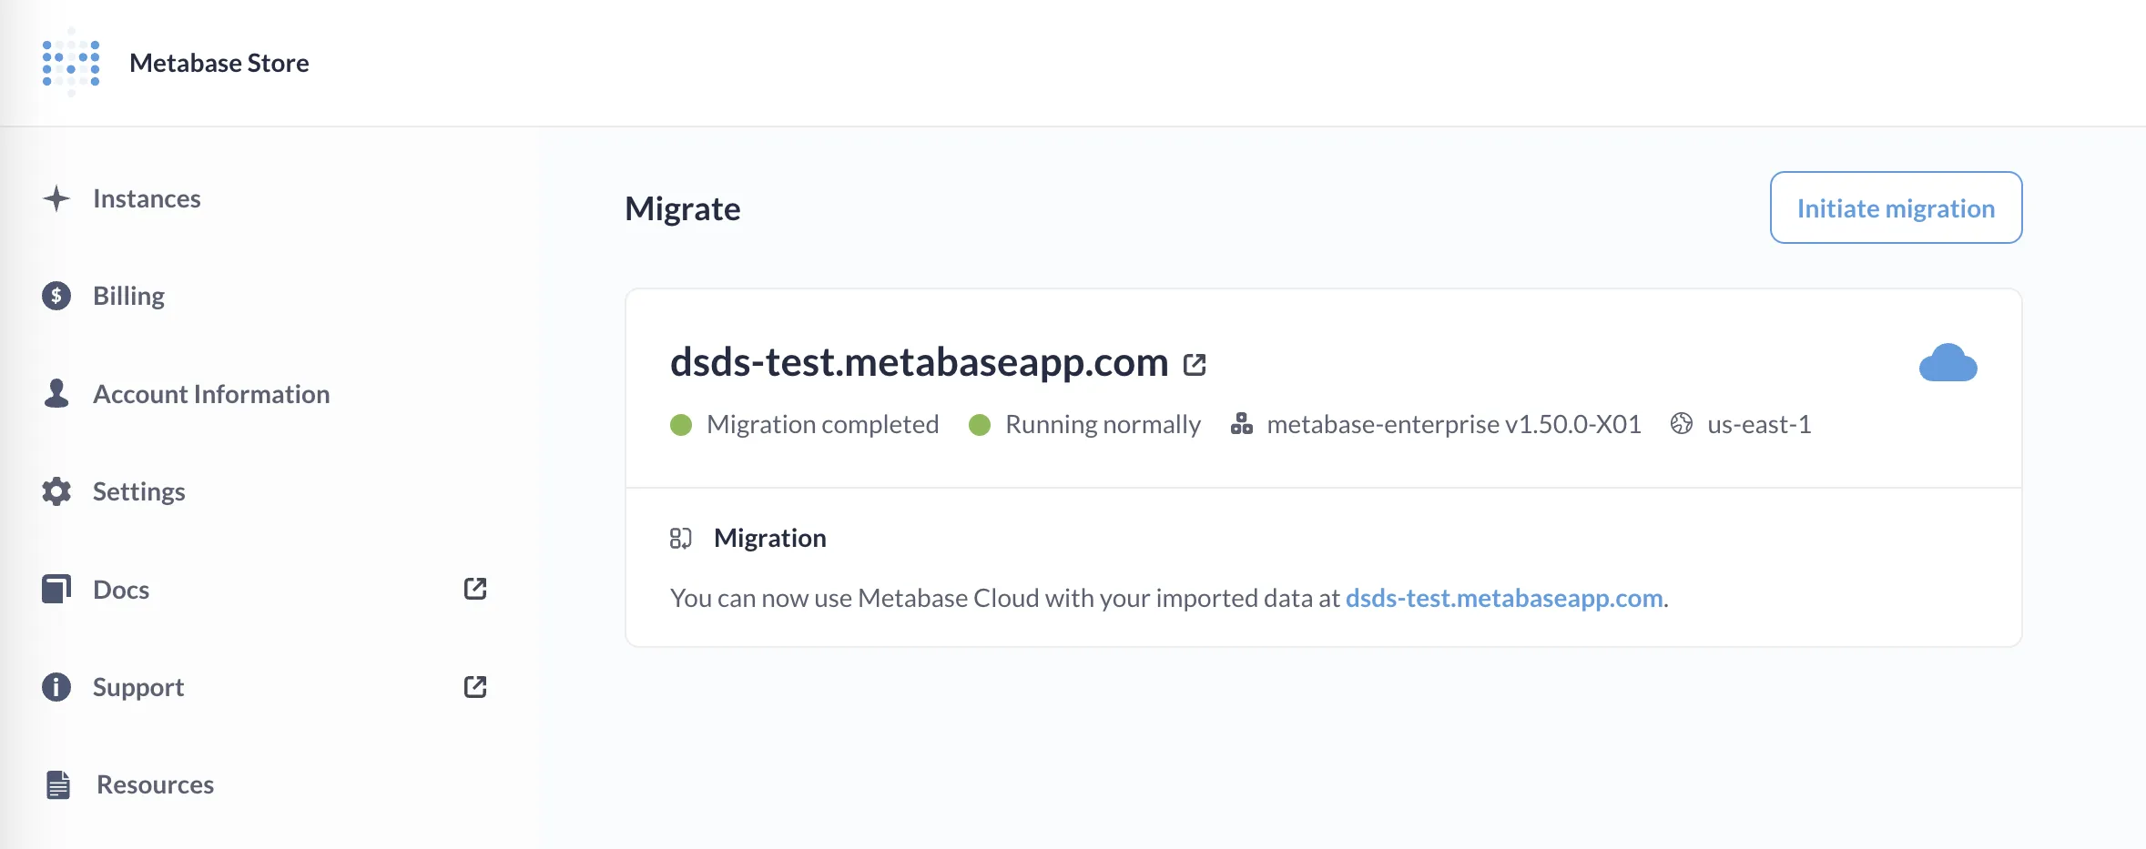This screenshot has height=849, width=2146.
Task: Click the Account Information person icon
Action: (x=56, y=393)
